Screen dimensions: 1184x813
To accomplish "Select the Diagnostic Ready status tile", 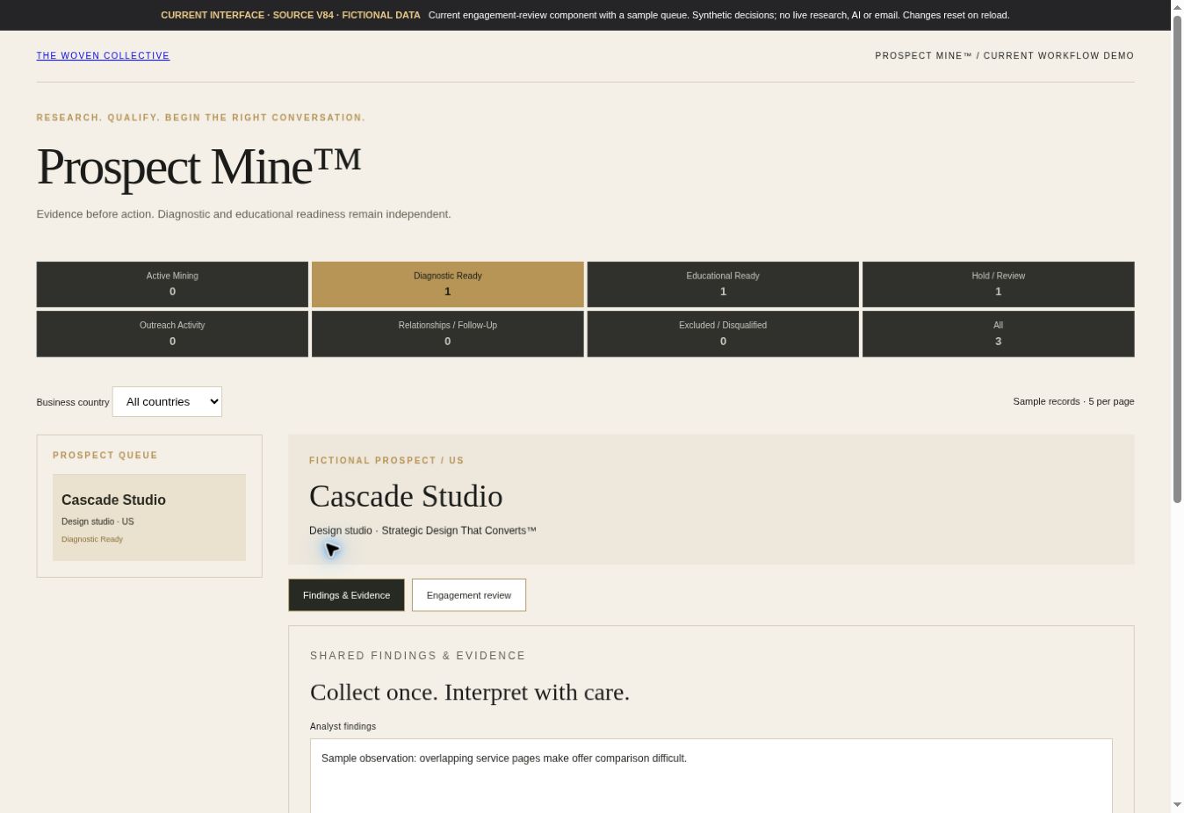I will click(x=448, y=284).
